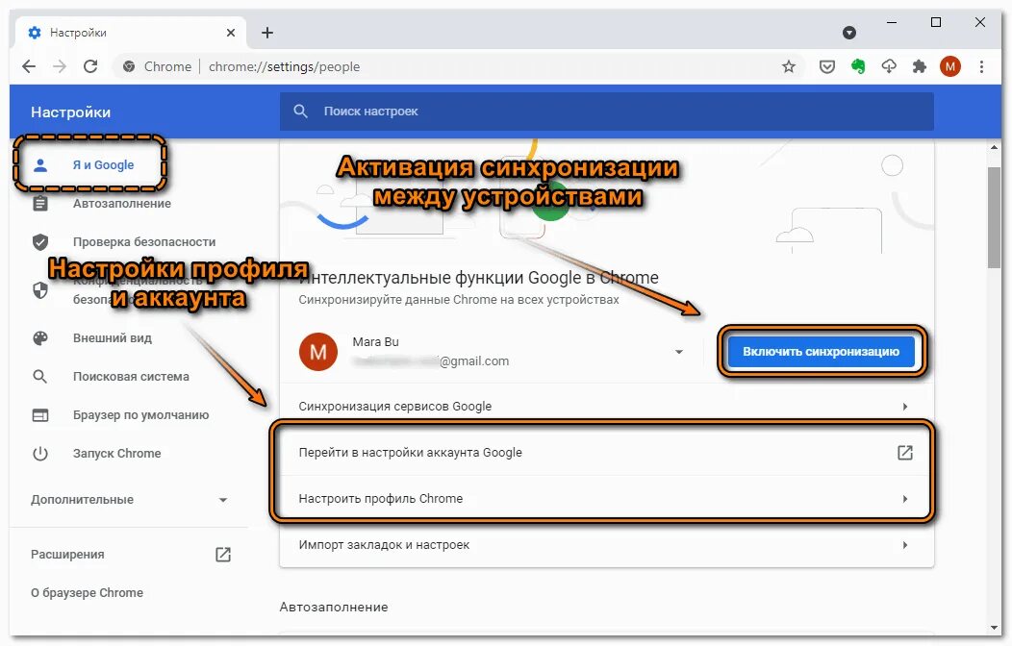The height and width of the screenshot is (646, 1012).
Task: Click the vertical scrollbar thumb
Action: coord(994,218)
